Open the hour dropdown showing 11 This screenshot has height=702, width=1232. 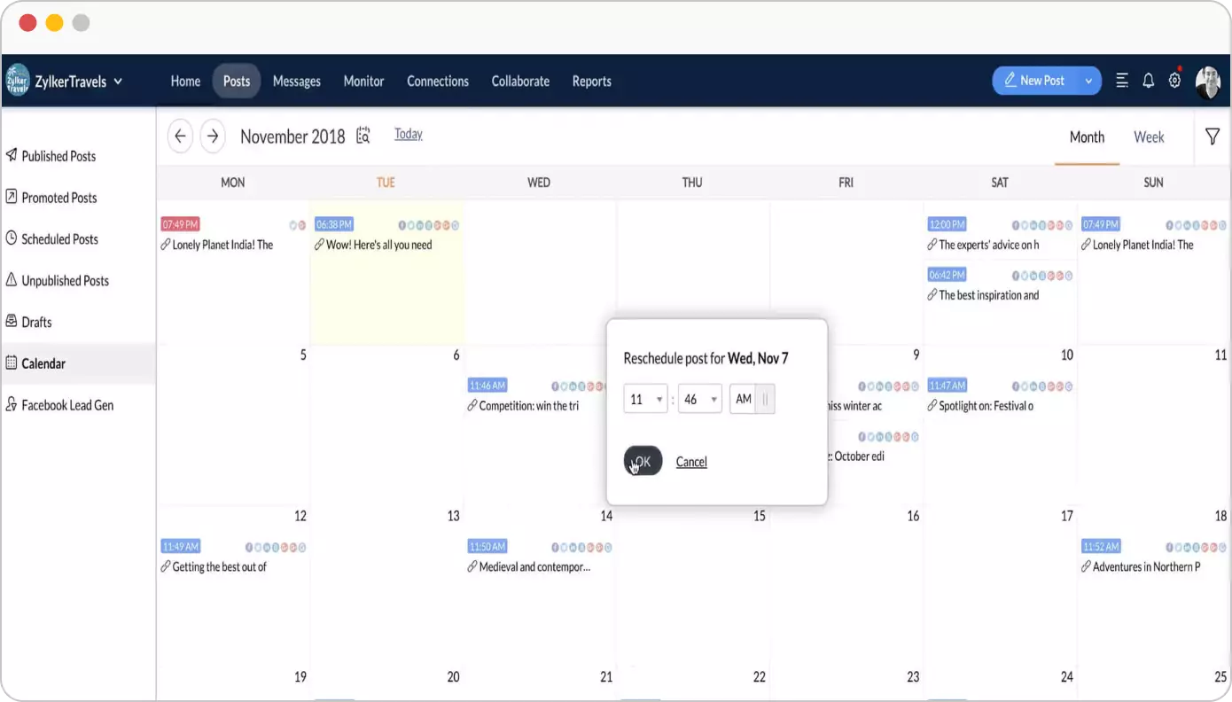[x=645, y=399]
